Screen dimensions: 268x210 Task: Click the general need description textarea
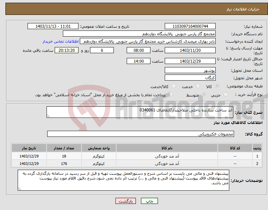click(140, 112)
